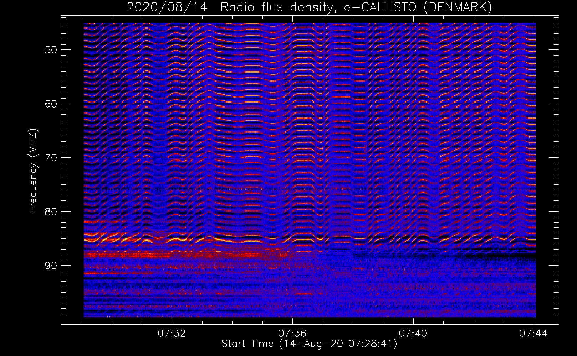The width and height of the screenshot is (577, 356).
Task: Click the 70 frequency tick label
Action: pos(51,158)
